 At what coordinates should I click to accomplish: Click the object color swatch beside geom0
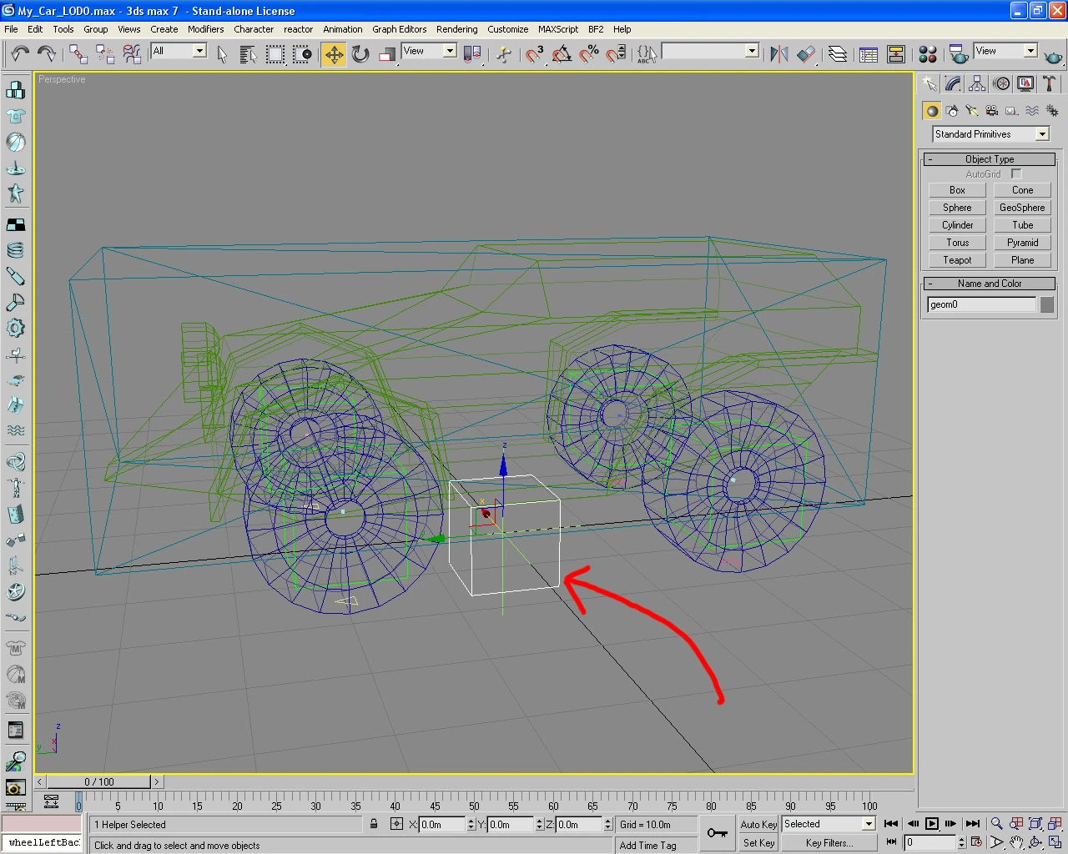(x=1047, y=305)
